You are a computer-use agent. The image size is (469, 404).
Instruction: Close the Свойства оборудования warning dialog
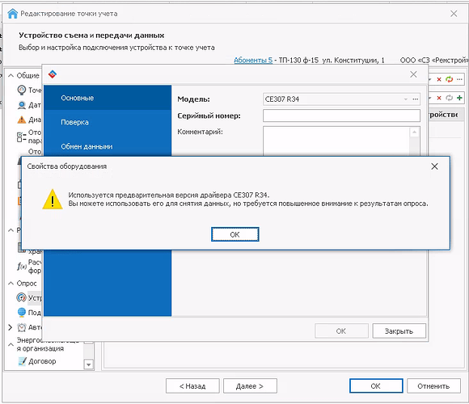(x=434, y=166)
